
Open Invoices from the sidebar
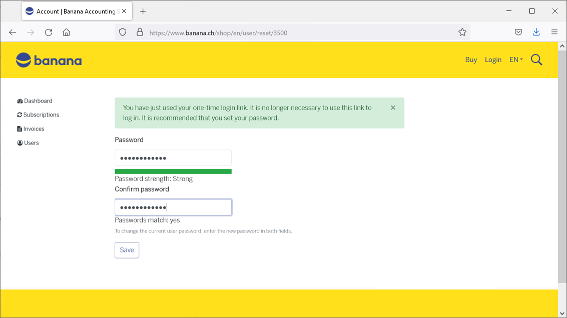tap(34, 129)
